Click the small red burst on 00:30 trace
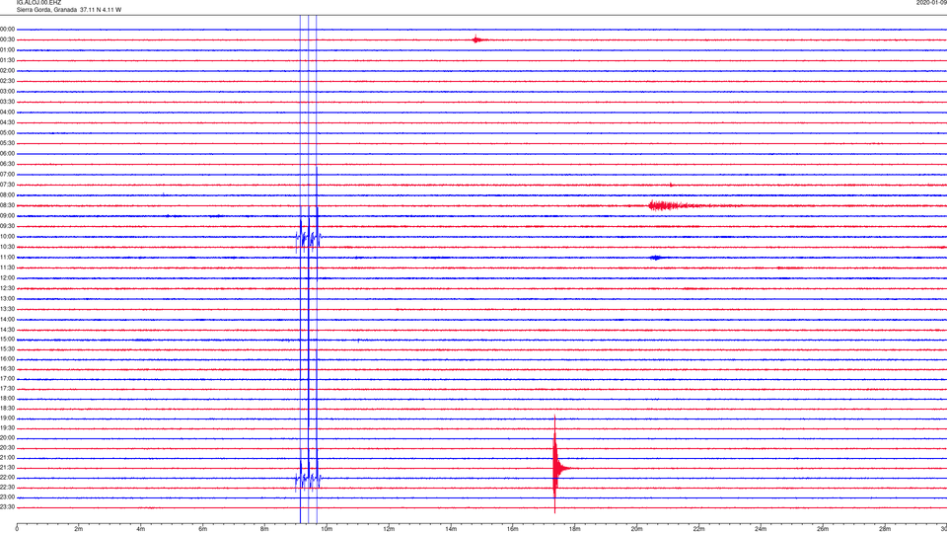The image size is (947, 533). [478, 39]
